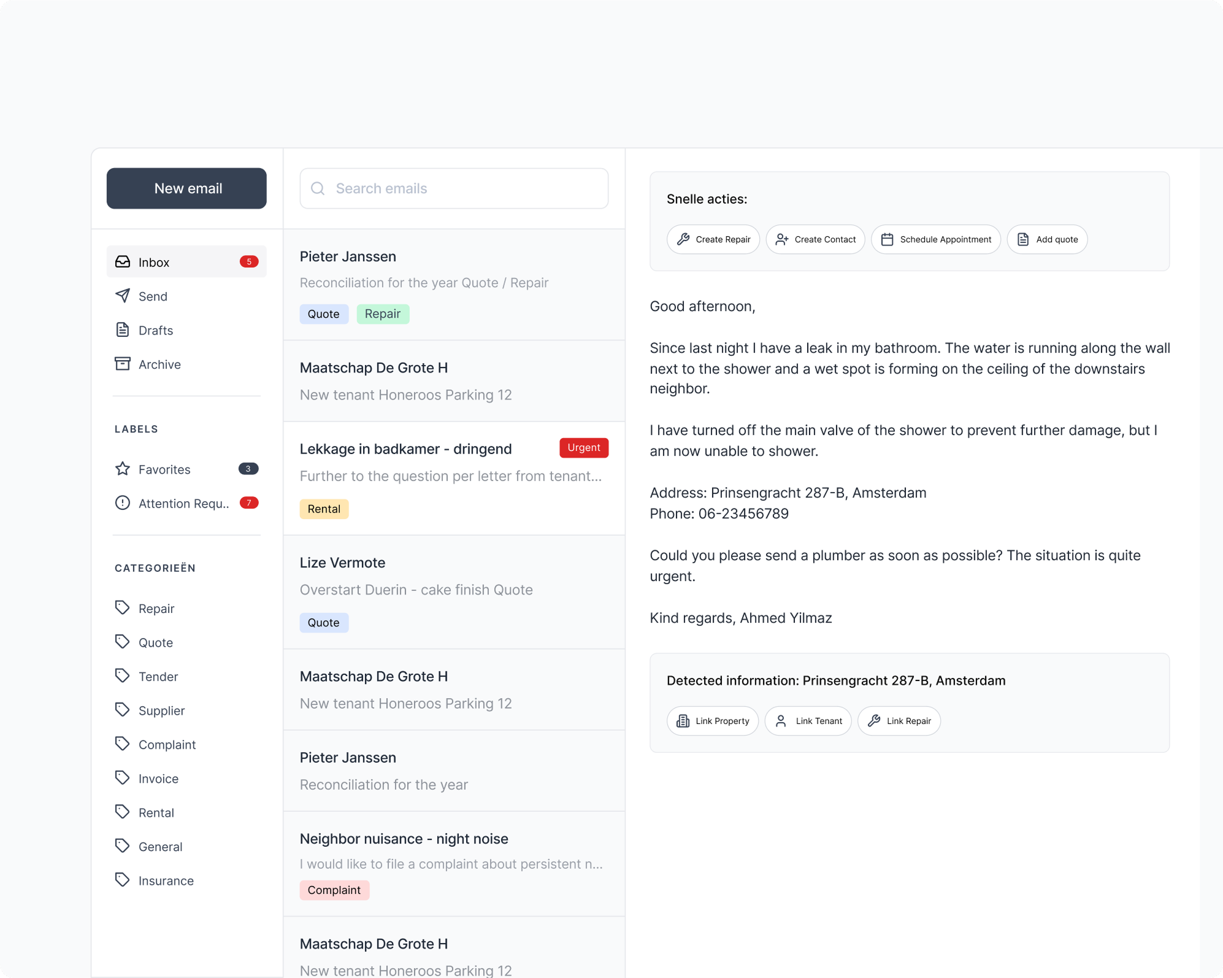Click the Inbox unread count badge 5
Screen dimensions: 1223x978
[x=249, y=261]
